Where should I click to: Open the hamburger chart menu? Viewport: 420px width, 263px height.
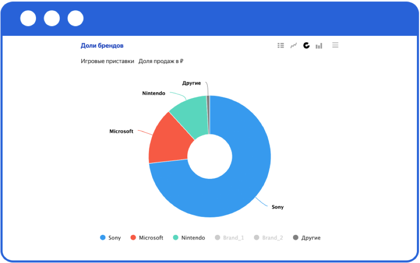point(335,45)
